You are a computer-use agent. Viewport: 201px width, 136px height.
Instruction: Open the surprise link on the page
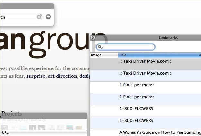pyautogui.click(x=36, y=76)
